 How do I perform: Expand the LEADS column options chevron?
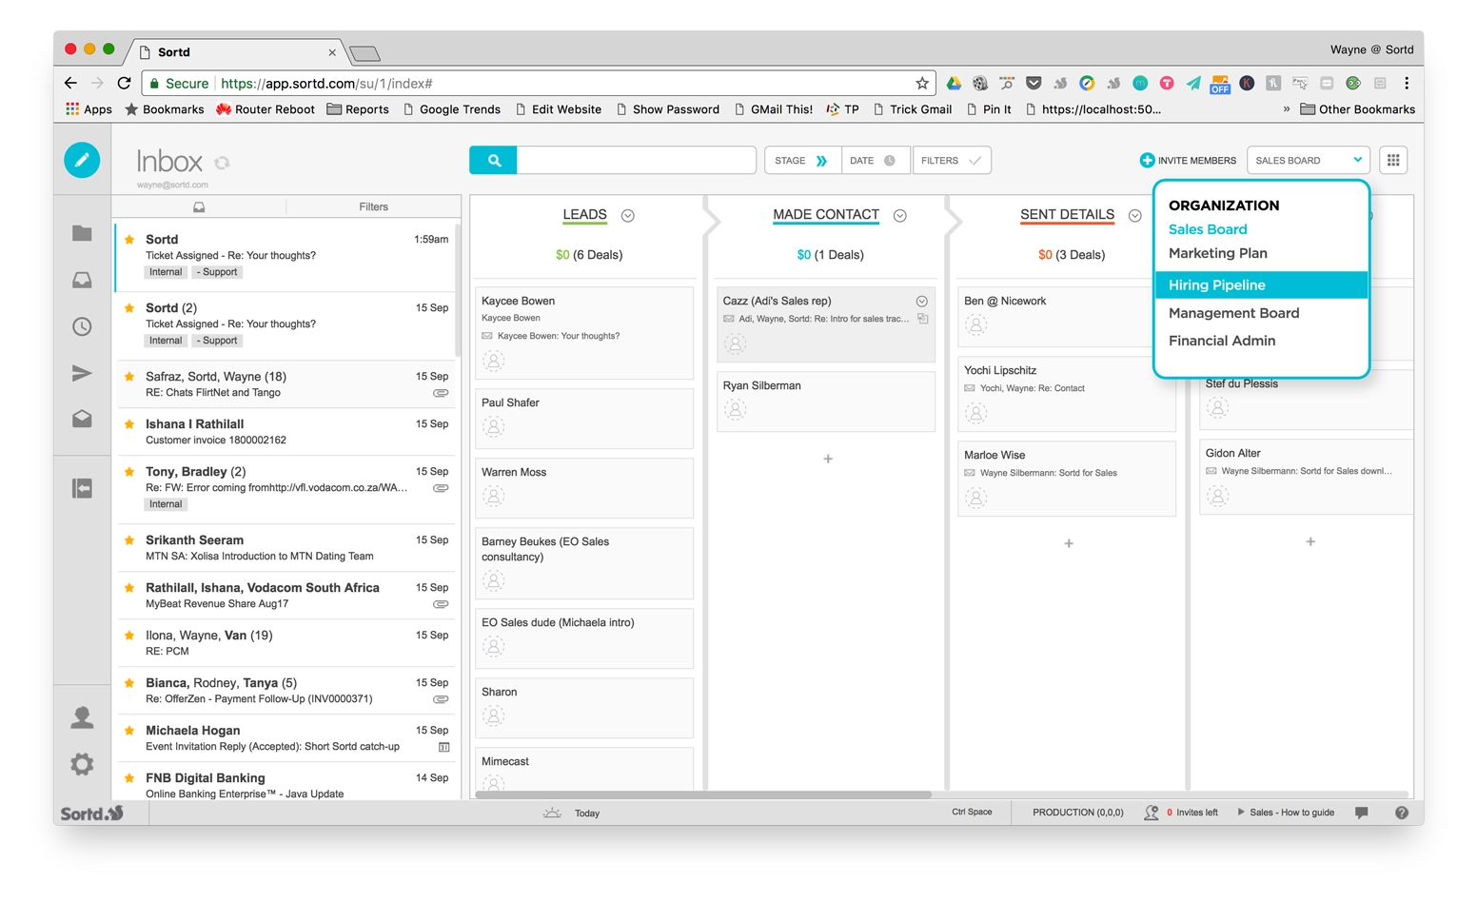click(x=628, y=216)
